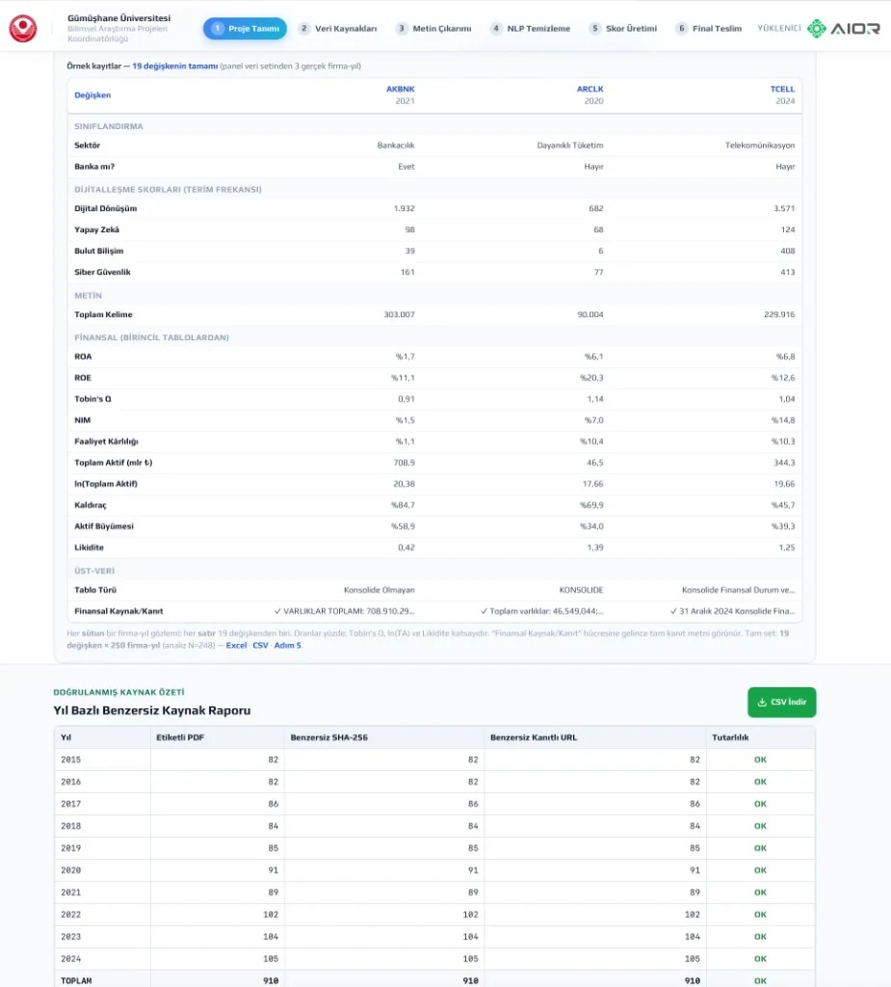
Task: Select the Faaliyet Kârlılığı row label
Action: 106,441
